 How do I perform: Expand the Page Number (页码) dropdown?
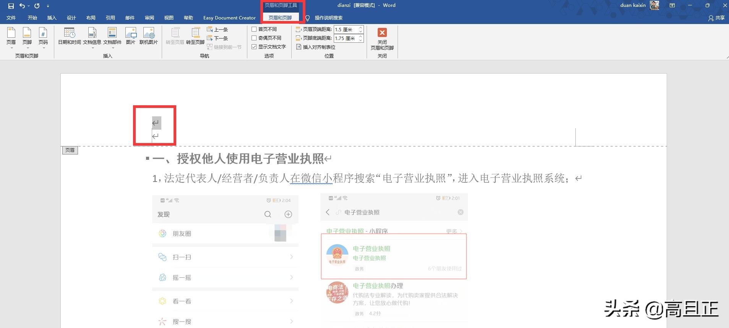(43, 38)
